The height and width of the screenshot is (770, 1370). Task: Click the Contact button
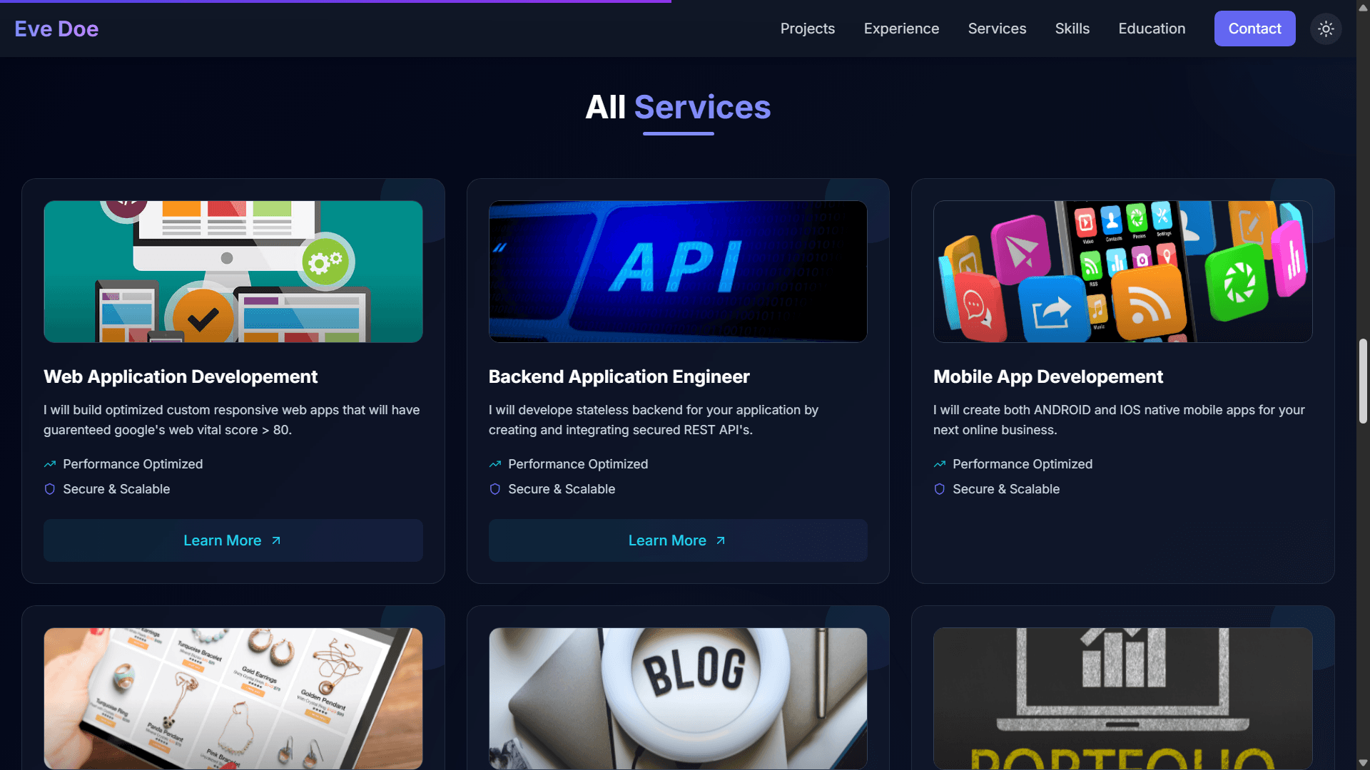1254,29
